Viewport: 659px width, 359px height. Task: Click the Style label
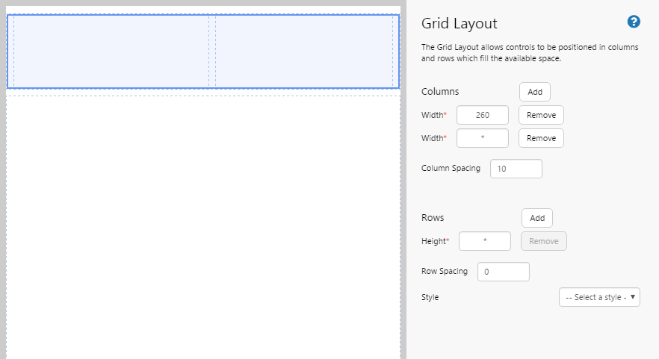click(430, 297)
